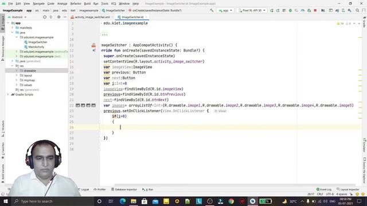This screenshot has height=206, width=367.
Task: Hide the Project tool window
Action: tap(65, 17)
